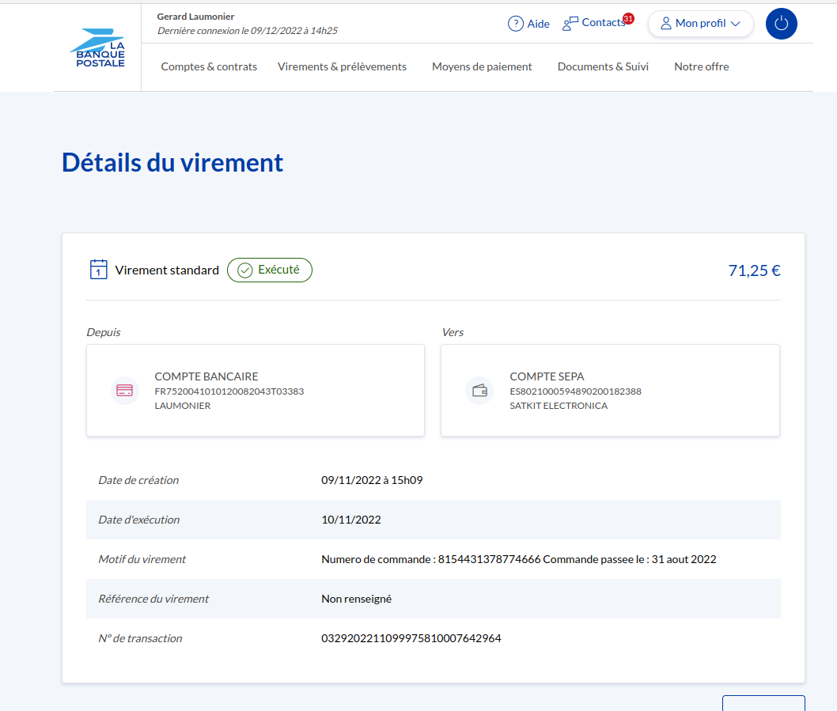Expand the Mon profil dropdown
The image size is (837, 711).
click(700, 24)
